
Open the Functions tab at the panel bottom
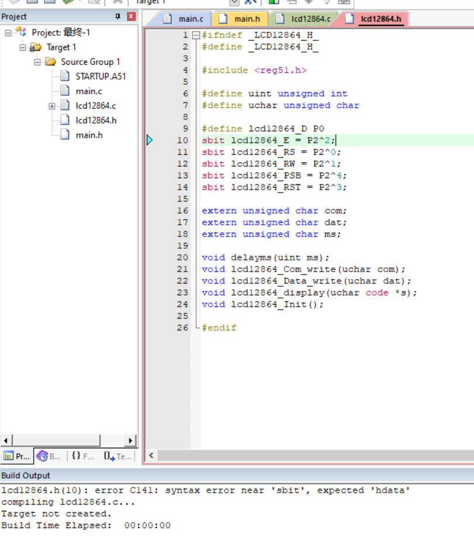click(x=83, y=456)
